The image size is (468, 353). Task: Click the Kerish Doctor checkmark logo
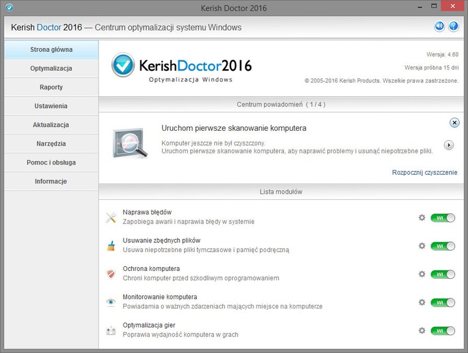(x=123, y=65)
